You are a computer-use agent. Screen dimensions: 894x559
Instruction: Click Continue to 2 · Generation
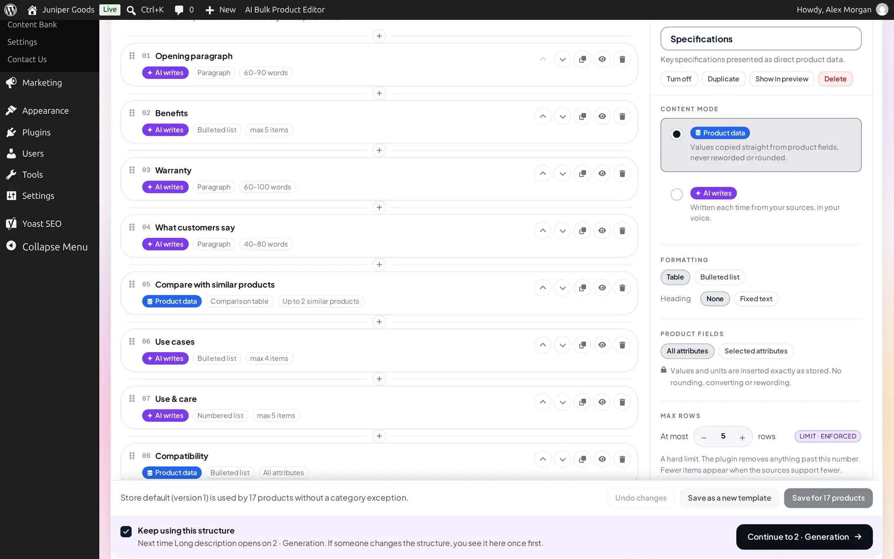click(804, 537)
